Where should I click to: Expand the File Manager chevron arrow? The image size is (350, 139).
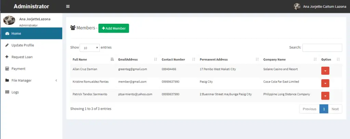click(x=56, y=81)
